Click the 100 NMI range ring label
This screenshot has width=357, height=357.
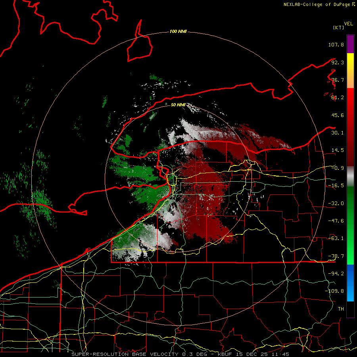click(x=178, y=31)
